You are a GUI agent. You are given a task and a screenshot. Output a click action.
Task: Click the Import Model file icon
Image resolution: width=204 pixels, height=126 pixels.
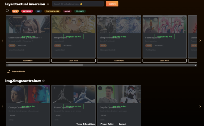9,72
